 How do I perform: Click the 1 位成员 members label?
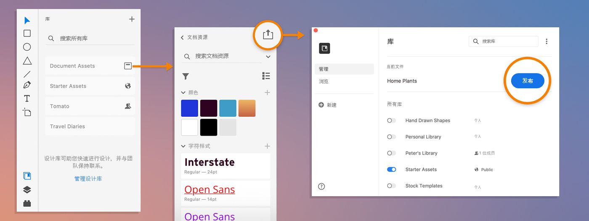click(487, 153)
